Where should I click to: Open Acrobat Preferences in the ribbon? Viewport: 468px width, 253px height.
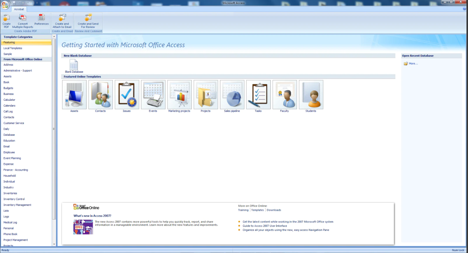[x=41, y=18]
